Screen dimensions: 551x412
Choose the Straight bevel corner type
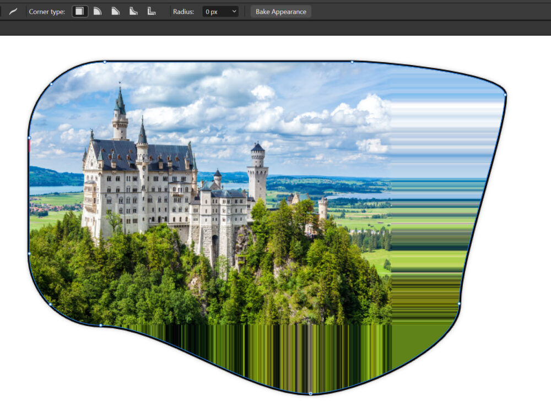115,12
